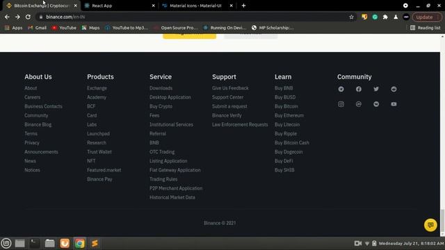The height and width of the screenshot is (250, 445).
Task: Go back to the previous page
Action: tap(7, 17)
